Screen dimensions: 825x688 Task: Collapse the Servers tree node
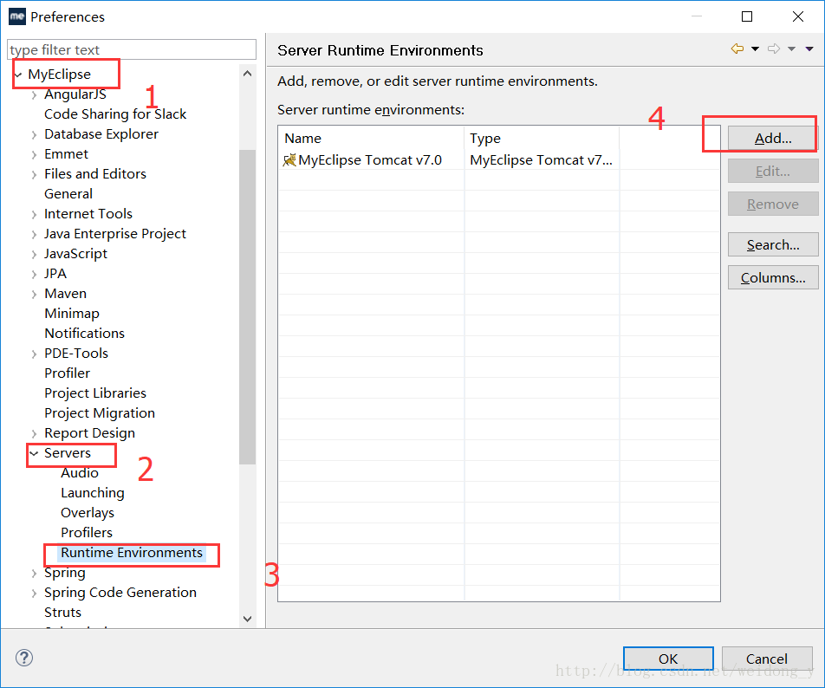(34, 453)
